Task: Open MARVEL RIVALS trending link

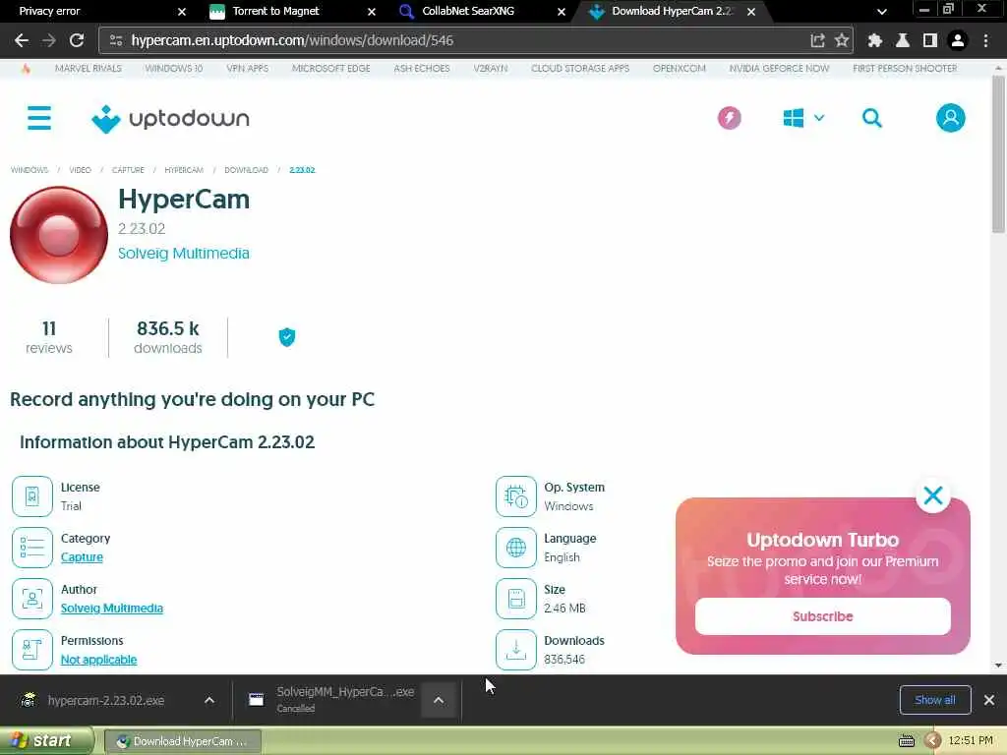Action: pyautogui.click(x=88, y=68)
